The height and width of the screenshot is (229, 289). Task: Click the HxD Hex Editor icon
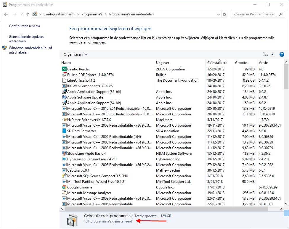point(64,120)
